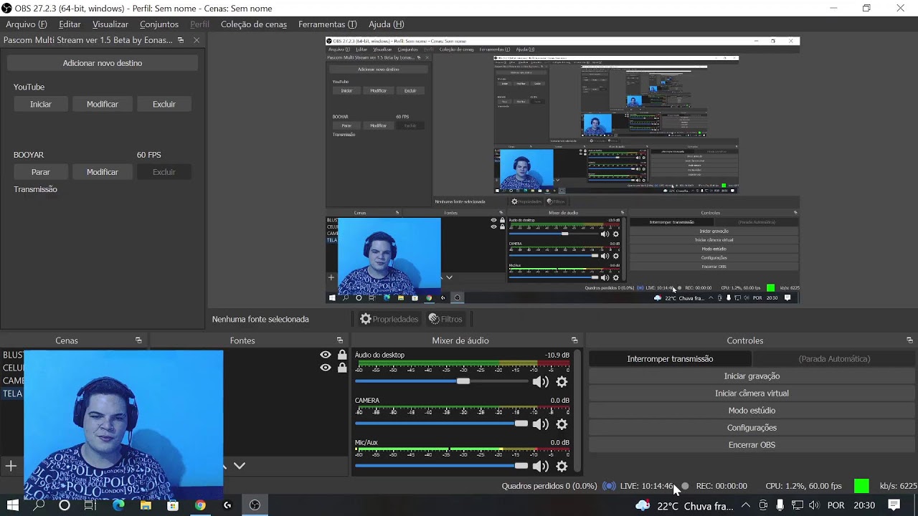The image size is (918, 516).
Task: Click Iniciar gravação
Action: pos(752,376)
